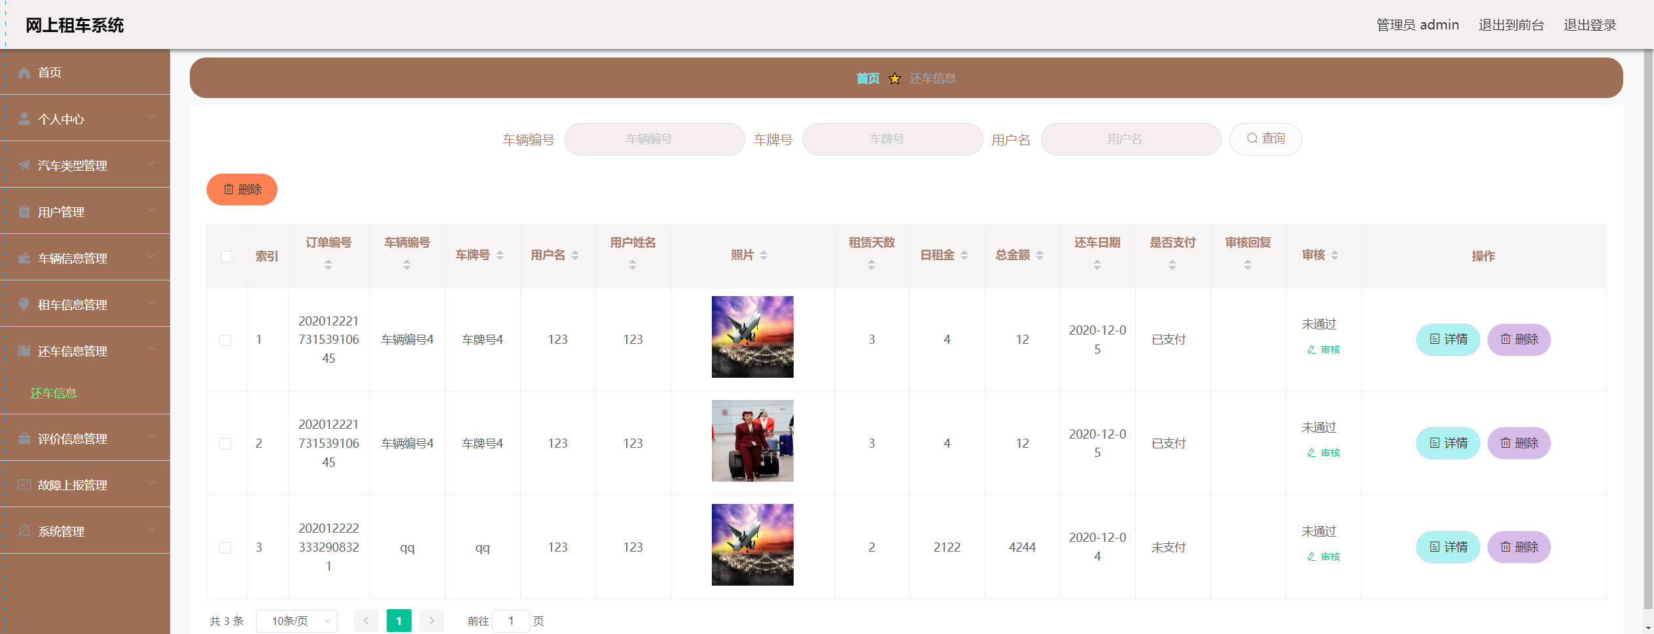The image size is (1654, 634).
Task: Sort by 用户姓名 column sort arrows
Action: (633, 265)
